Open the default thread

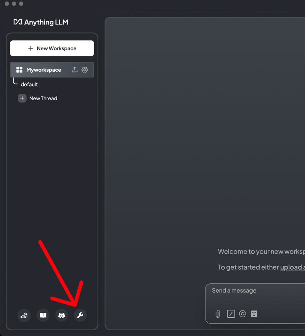coord(29,84)
